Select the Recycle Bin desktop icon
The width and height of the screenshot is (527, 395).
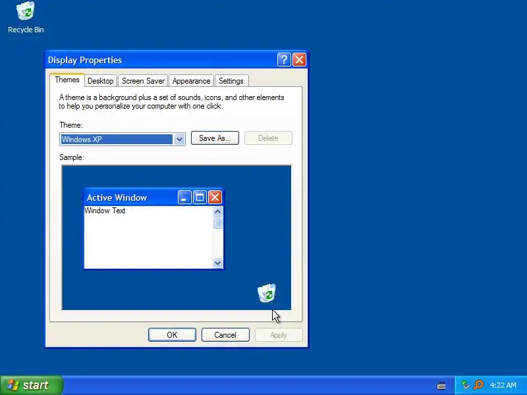pos(26,11)
